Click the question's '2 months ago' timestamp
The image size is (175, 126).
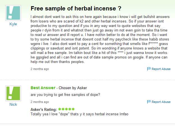40,69
